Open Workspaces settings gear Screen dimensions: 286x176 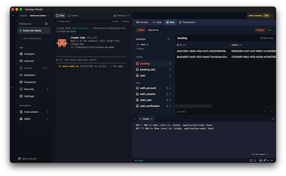click(46, 24)
